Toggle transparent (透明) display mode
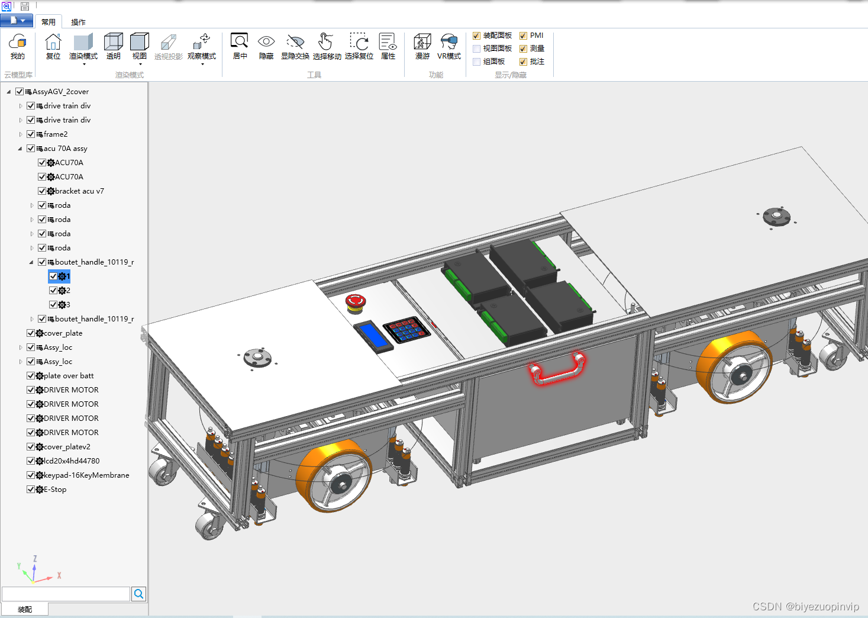 coord(114,42)
